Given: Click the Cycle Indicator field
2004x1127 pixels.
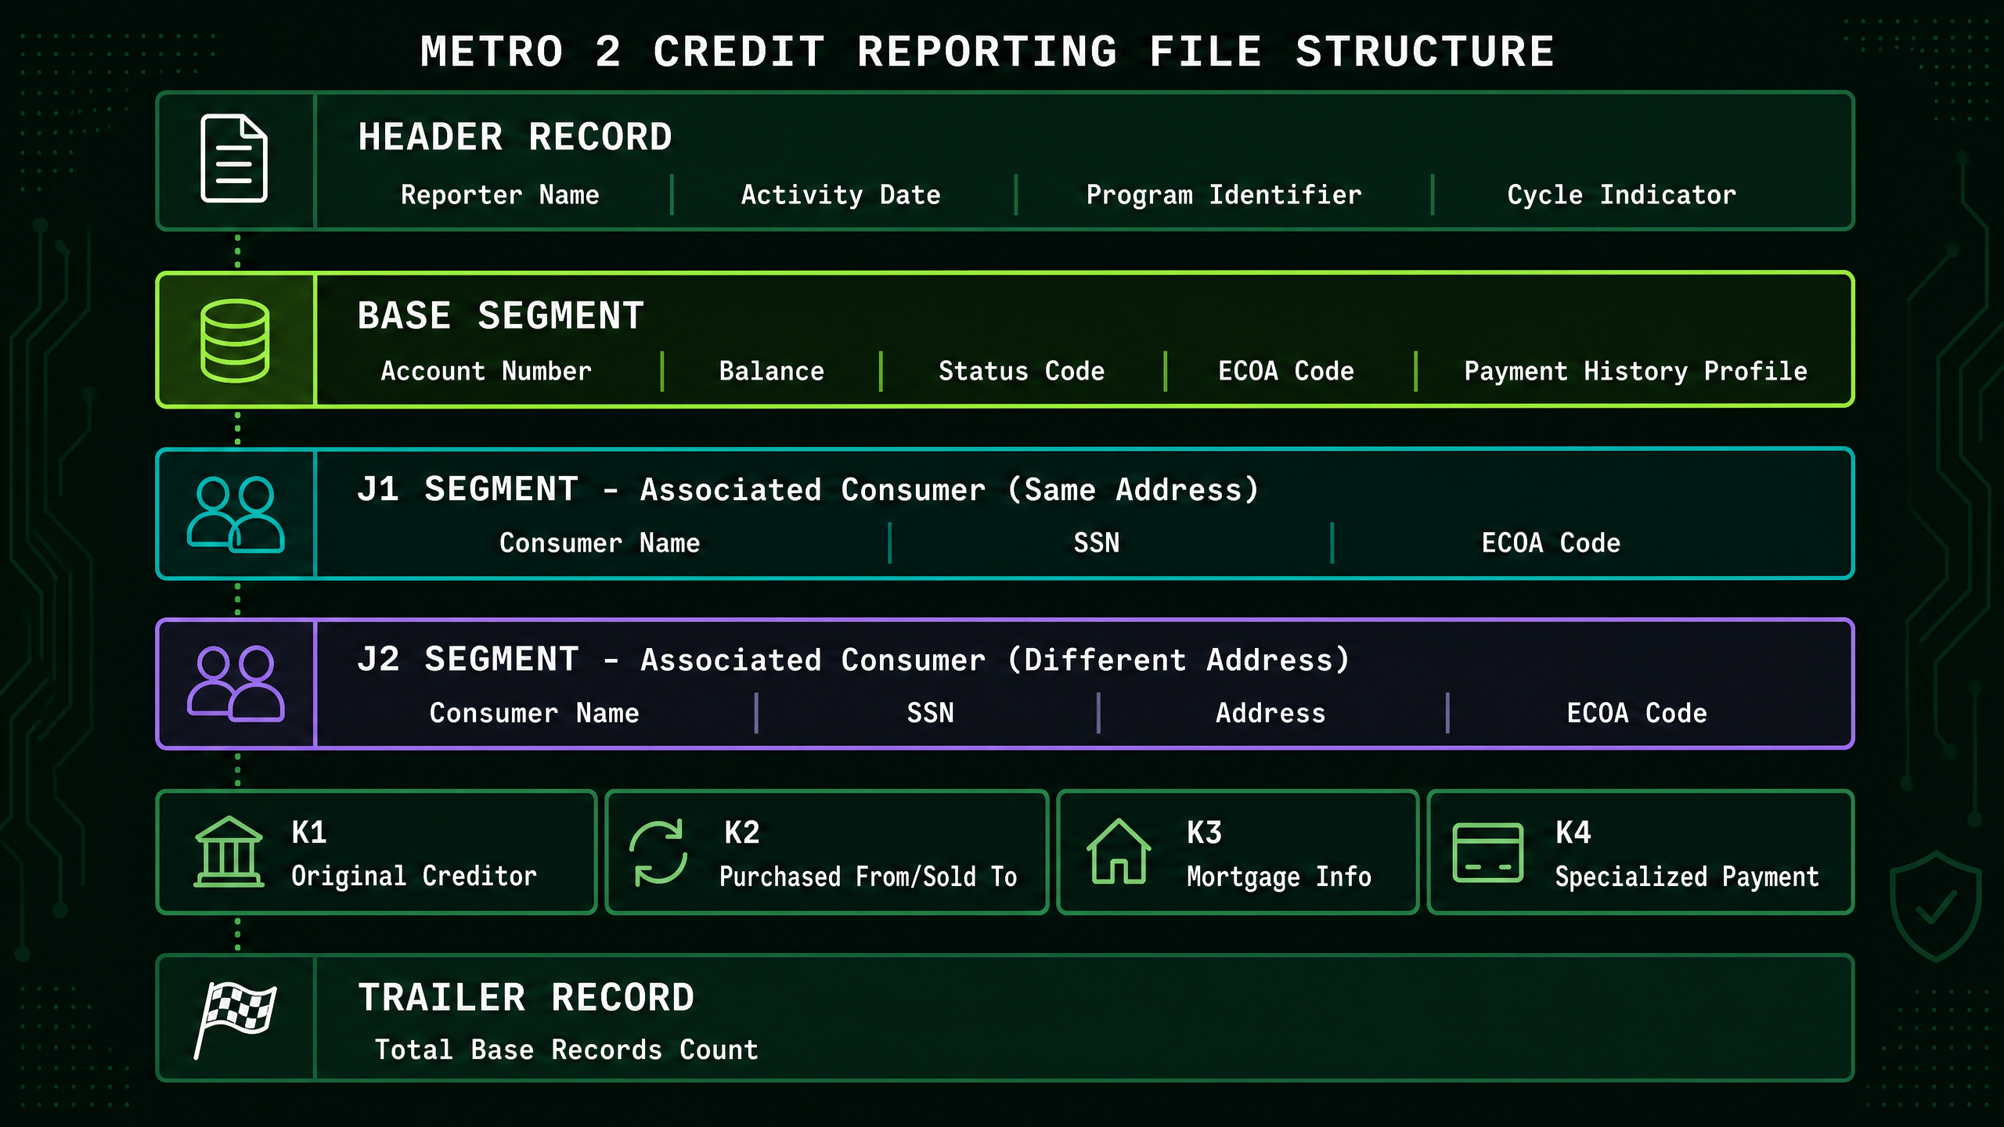Looking at the screenshot, I should pyautogui.click(x=1622, y=195).
